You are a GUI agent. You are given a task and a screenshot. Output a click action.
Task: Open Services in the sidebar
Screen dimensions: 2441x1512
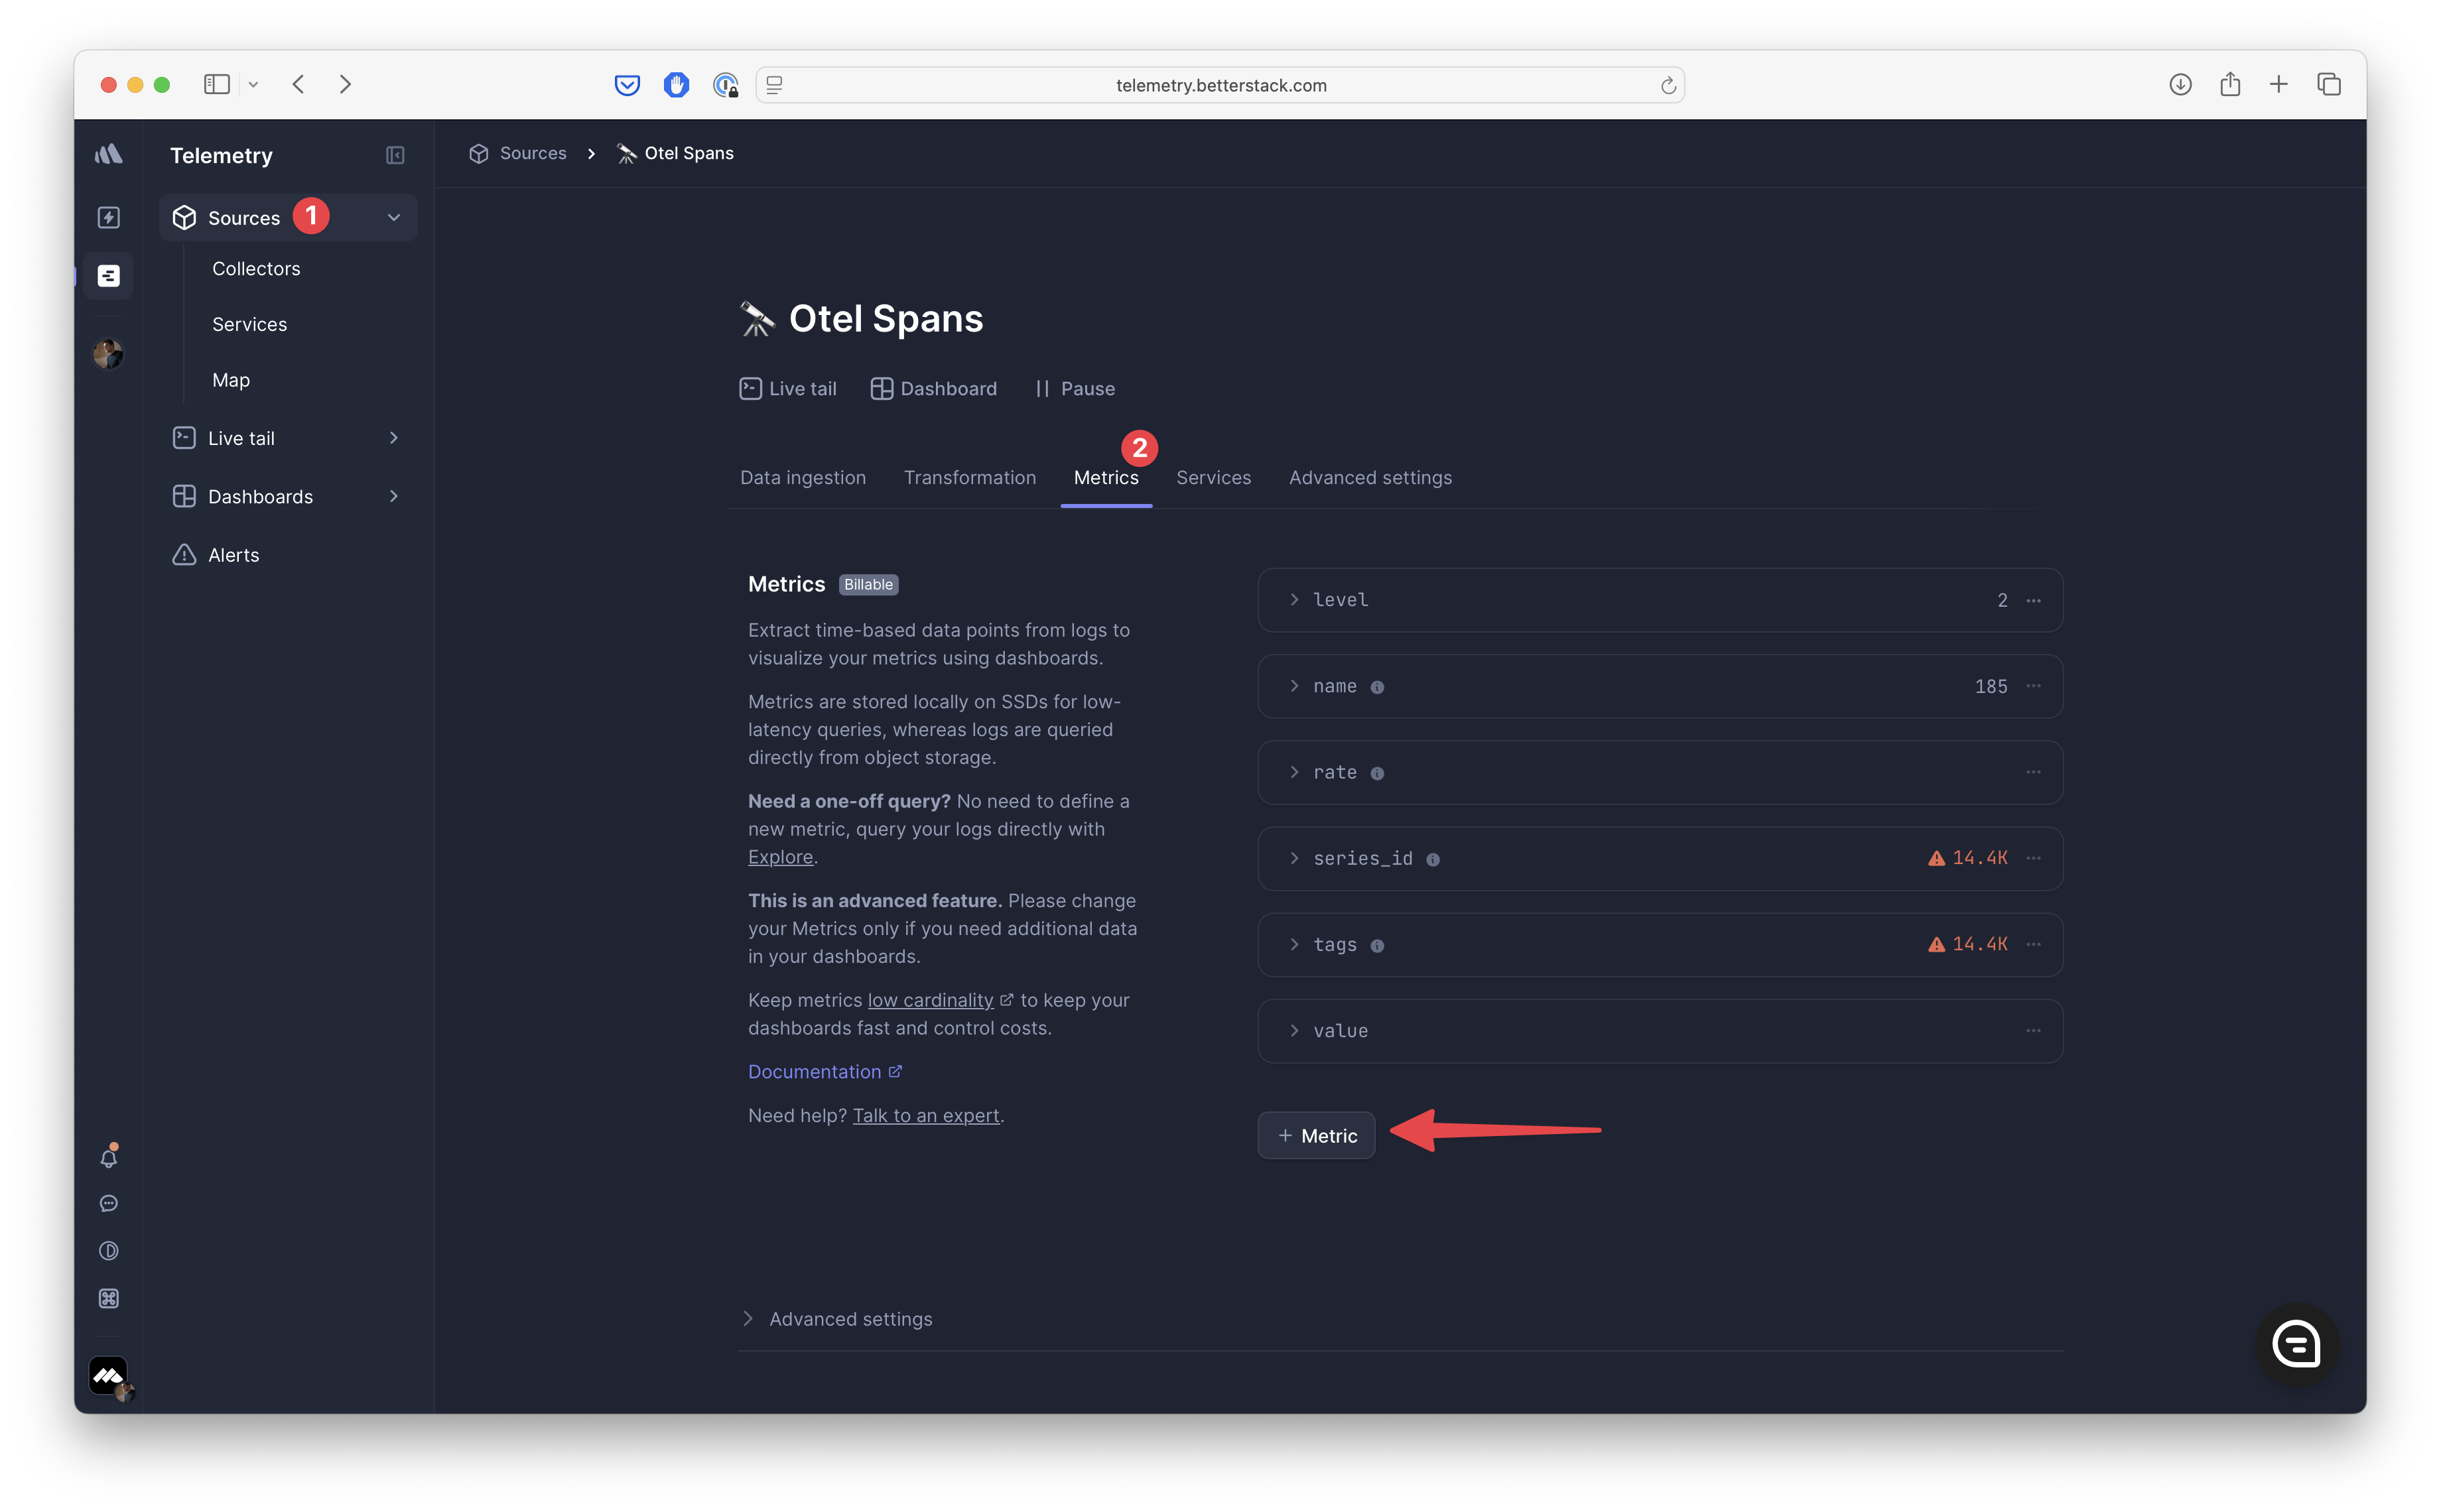pyautogui.click(x=250, y=324)
